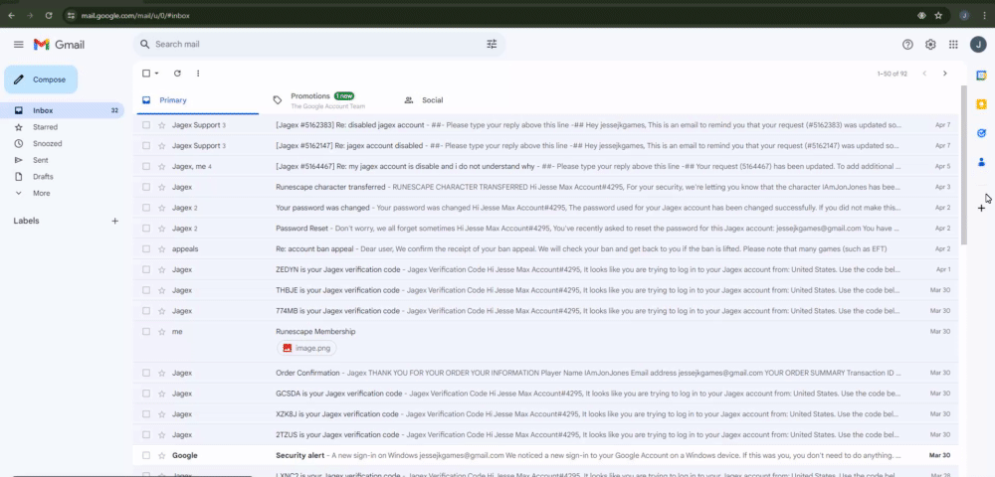Open the GCSDA verification code email
Viewport: 995px width, 477px height.
(x=545, y=394)
